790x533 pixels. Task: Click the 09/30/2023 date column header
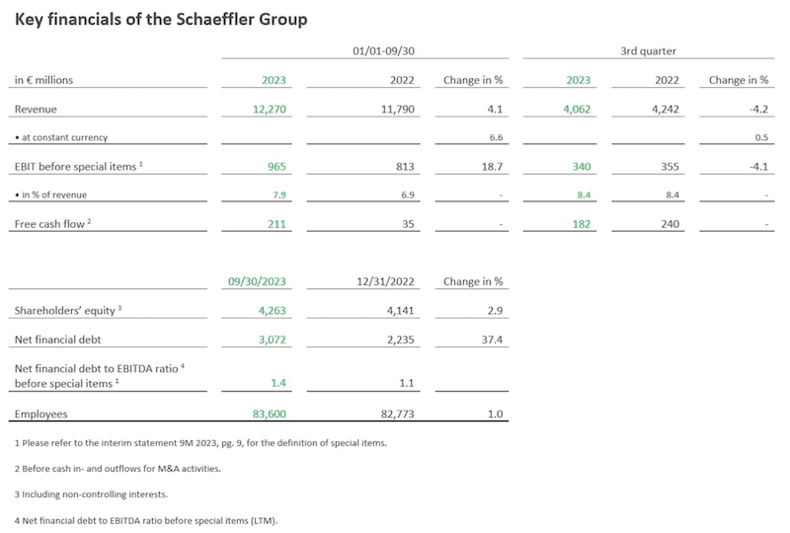pyautogui.click(x=254, y=281)
